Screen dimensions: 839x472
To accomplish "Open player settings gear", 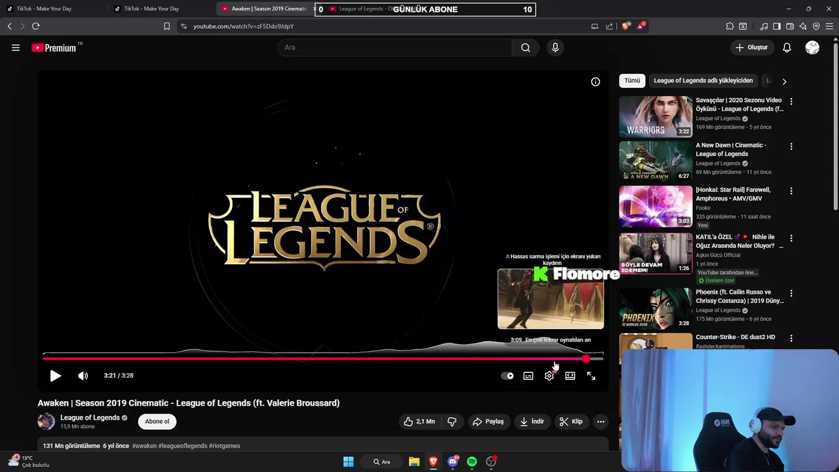I will (x=549, y=376).
